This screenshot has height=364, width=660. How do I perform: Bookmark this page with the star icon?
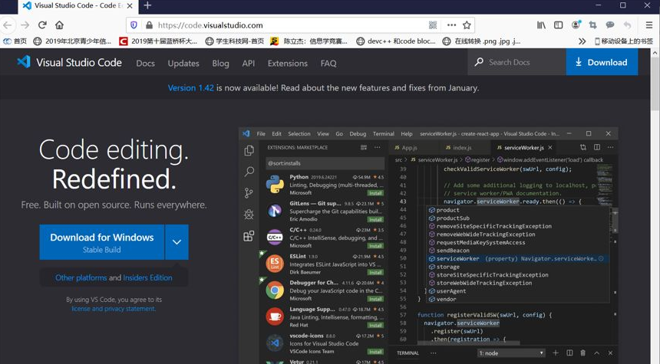(x=467, y=25)
